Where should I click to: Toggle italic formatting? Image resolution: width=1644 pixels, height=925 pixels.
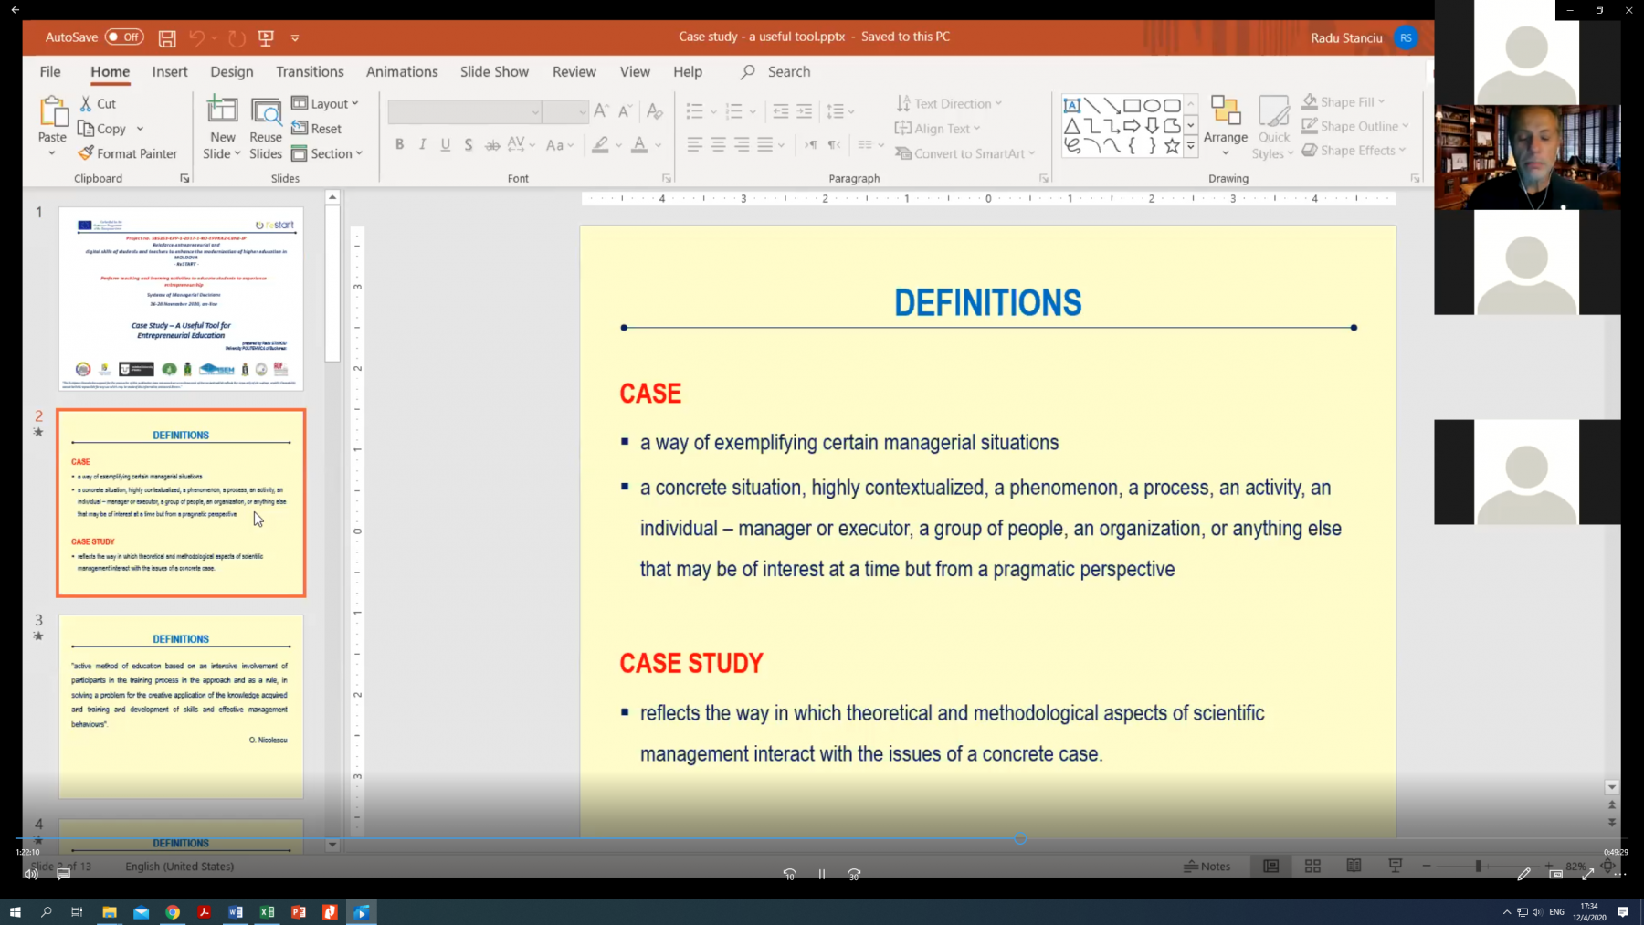pos(422,144)
